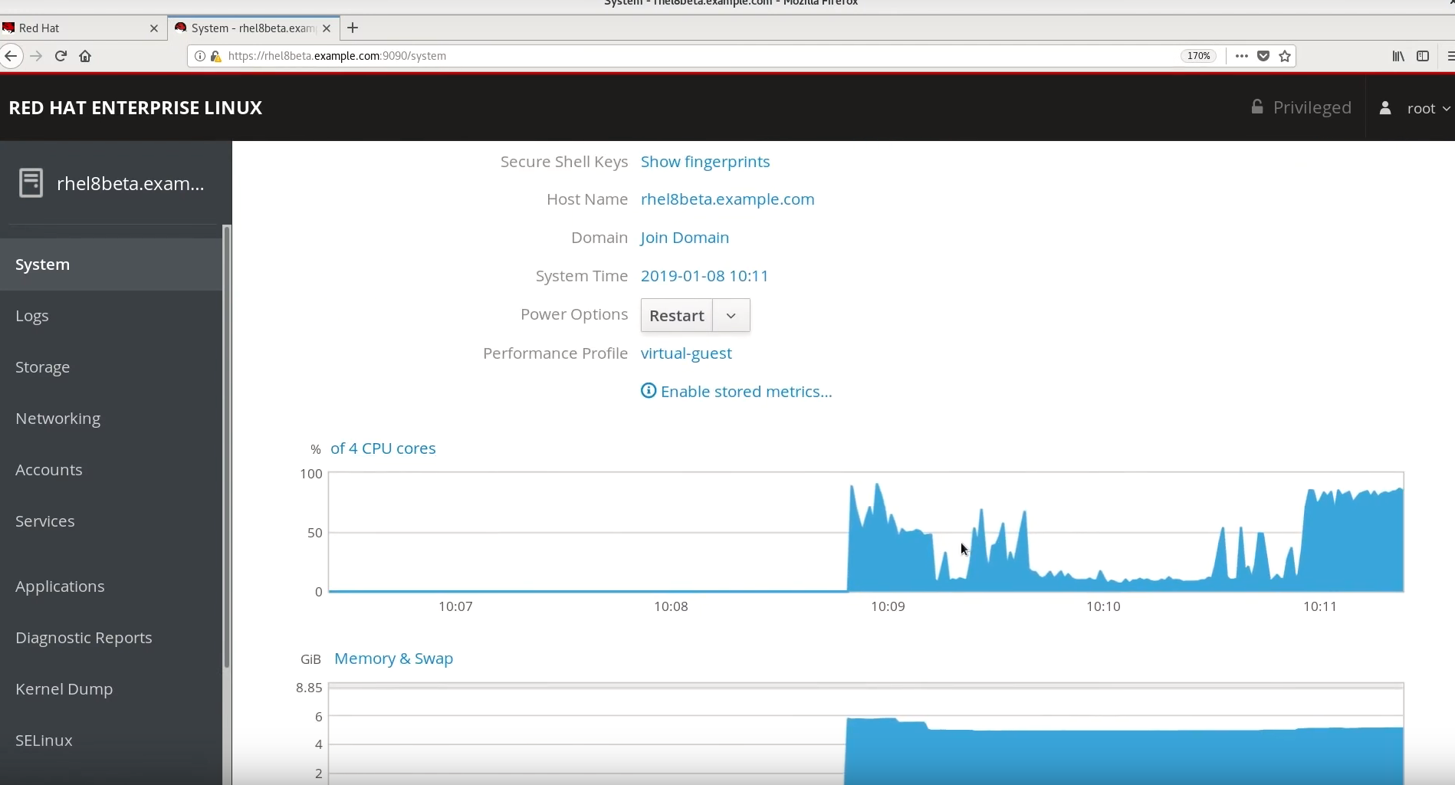Change system time 2019-01-08 10:11

705,276
